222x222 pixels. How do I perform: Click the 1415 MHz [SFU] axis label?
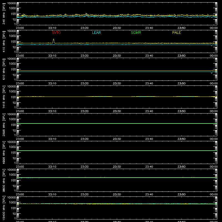[x=4, y=97]
